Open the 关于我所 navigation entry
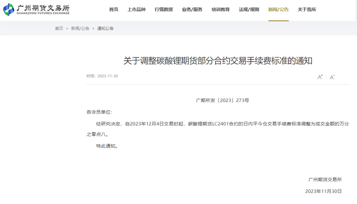Viewport: 357px width, 204px height. click(306, 10)
